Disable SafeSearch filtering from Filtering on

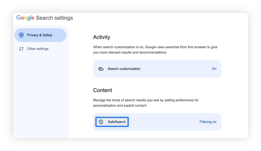coord(208,122)
